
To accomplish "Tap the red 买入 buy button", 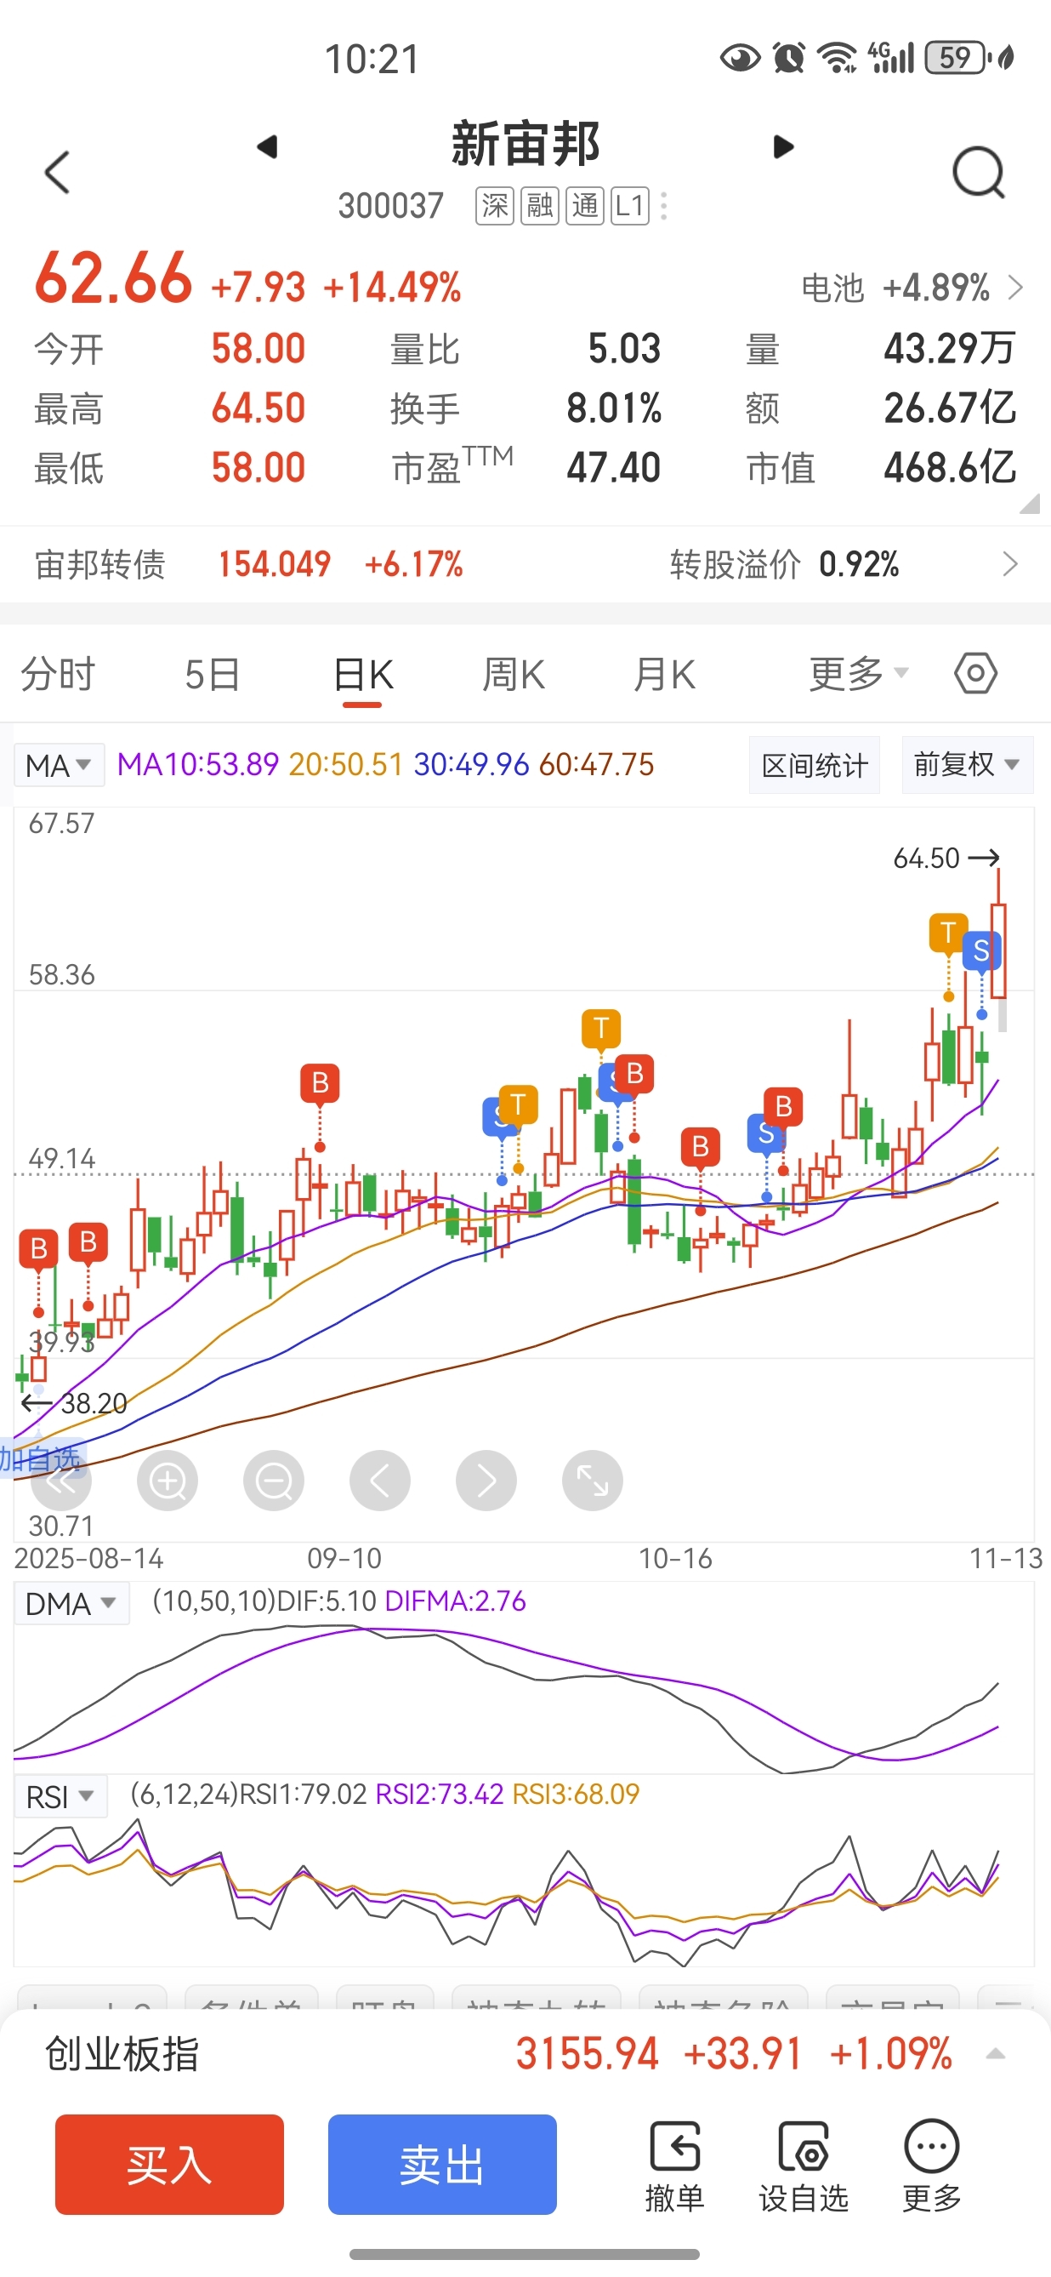I will tap(169, 2165).
